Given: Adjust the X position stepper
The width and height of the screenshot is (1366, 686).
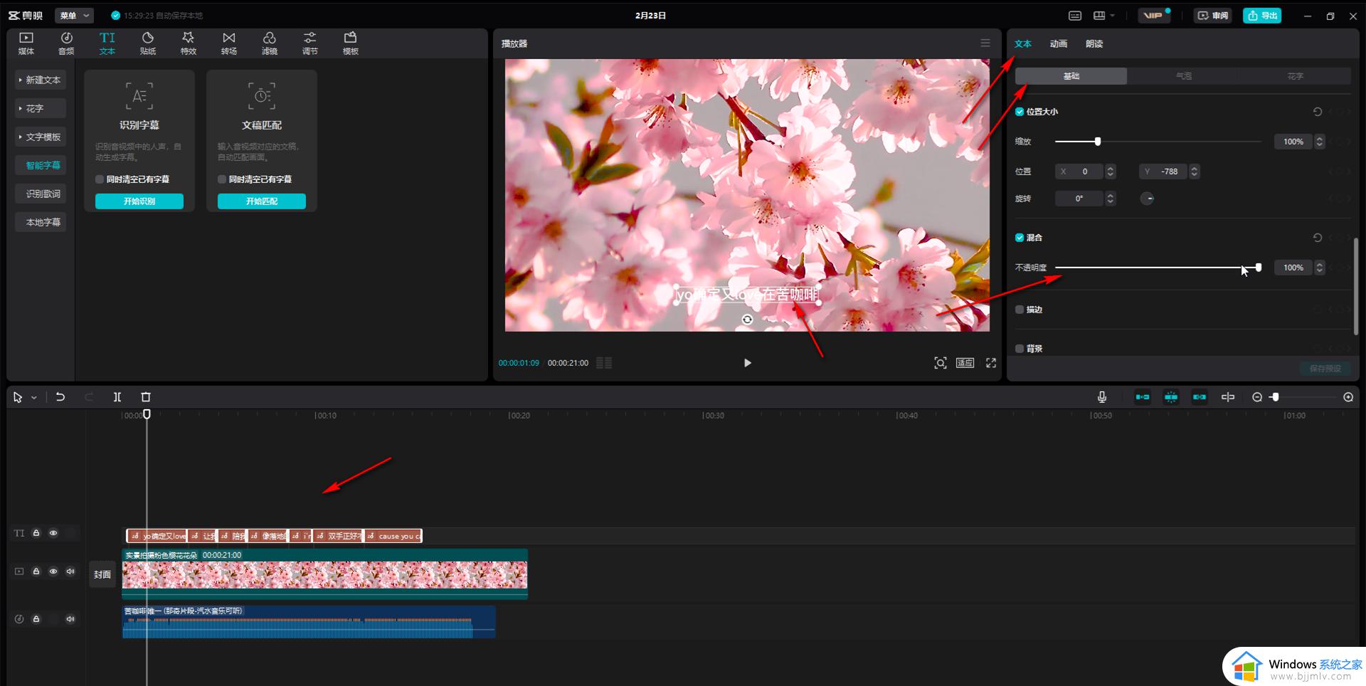Looking at the screenshot, I should point(1111,171).
